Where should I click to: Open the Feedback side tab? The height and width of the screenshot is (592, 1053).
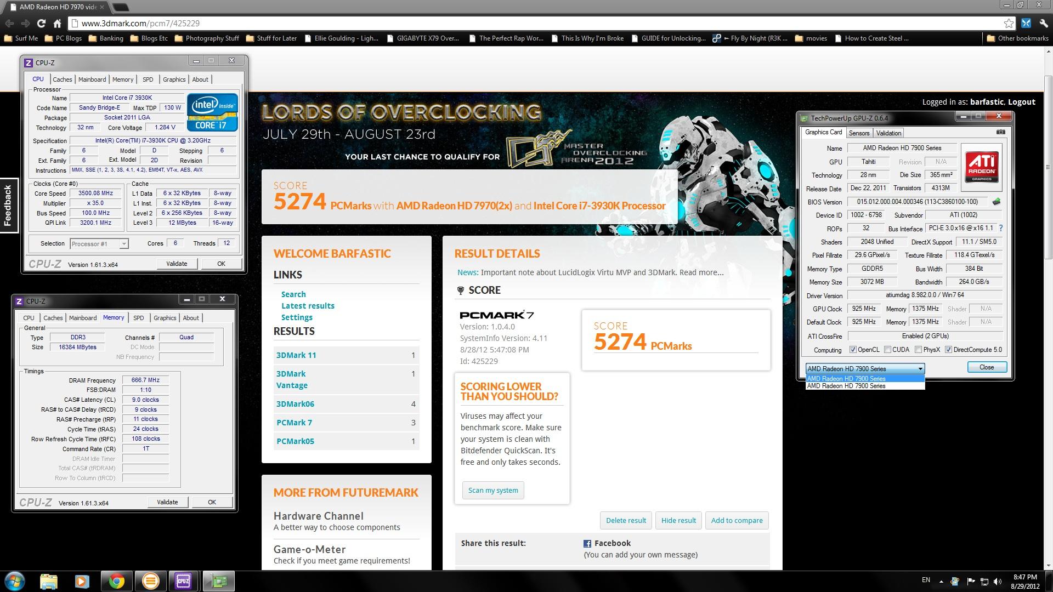pyautogui.click(x=9, y=205)
